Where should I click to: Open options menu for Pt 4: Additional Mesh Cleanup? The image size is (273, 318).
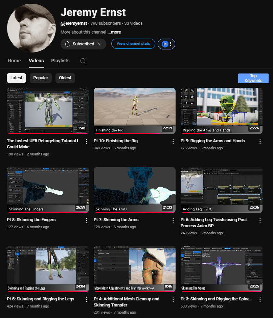coord(173,300)
